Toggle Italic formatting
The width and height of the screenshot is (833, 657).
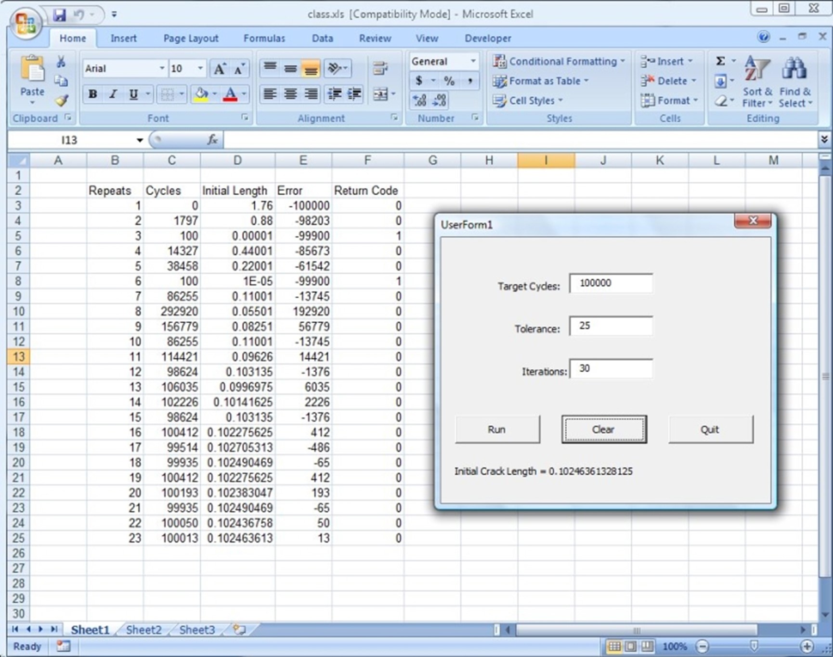tap(113, 94)
